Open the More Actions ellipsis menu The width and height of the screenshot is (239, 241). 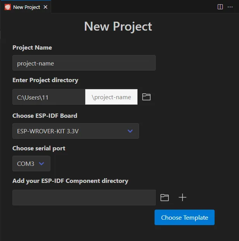click(230, 7)
